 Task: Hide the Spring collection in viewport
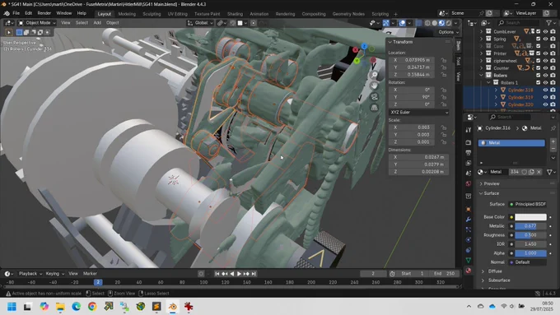point(545,39)
